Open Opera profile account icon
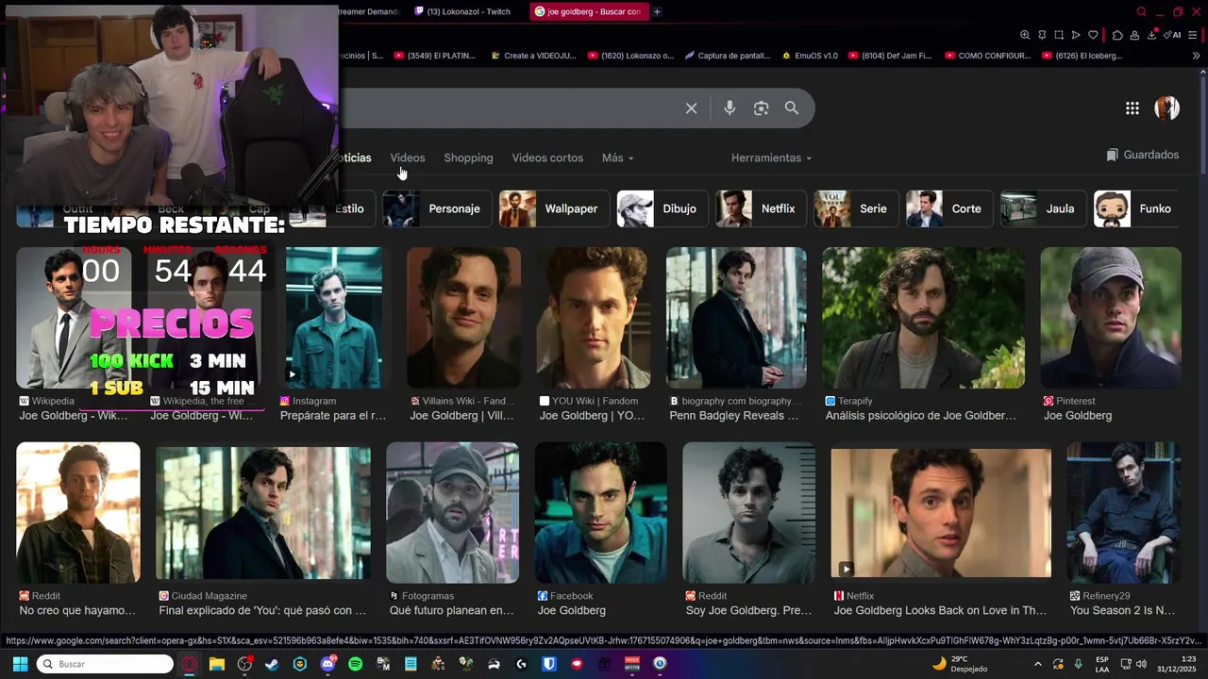The width and height of the screenshot is (1208, 679). (1134, 35)
